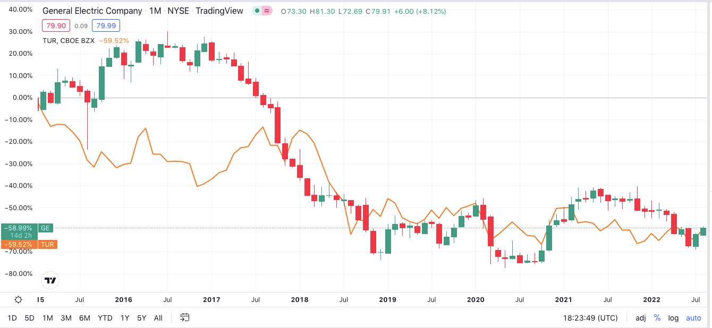Click the 0.00% price axis label
Image resolution: width=712 pixels, height=328 pixels.
click(22, 98)
